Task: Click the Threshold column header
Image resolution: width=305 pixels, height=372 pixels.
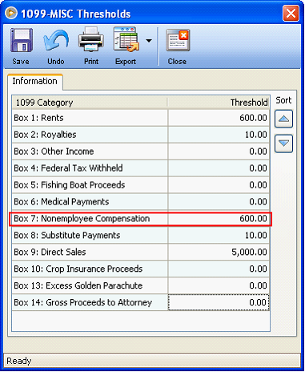Action: (x=219, y=103)
